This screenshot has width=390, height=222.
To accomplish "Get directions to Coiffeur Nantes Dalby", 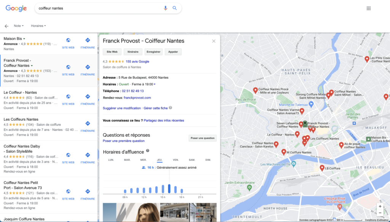I will [88, 155].
